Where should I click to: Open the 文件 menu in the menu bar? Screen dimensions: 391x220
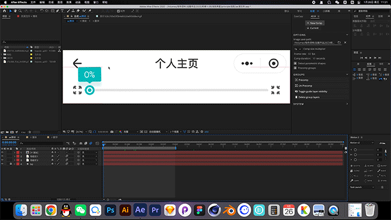pos(33,2)
